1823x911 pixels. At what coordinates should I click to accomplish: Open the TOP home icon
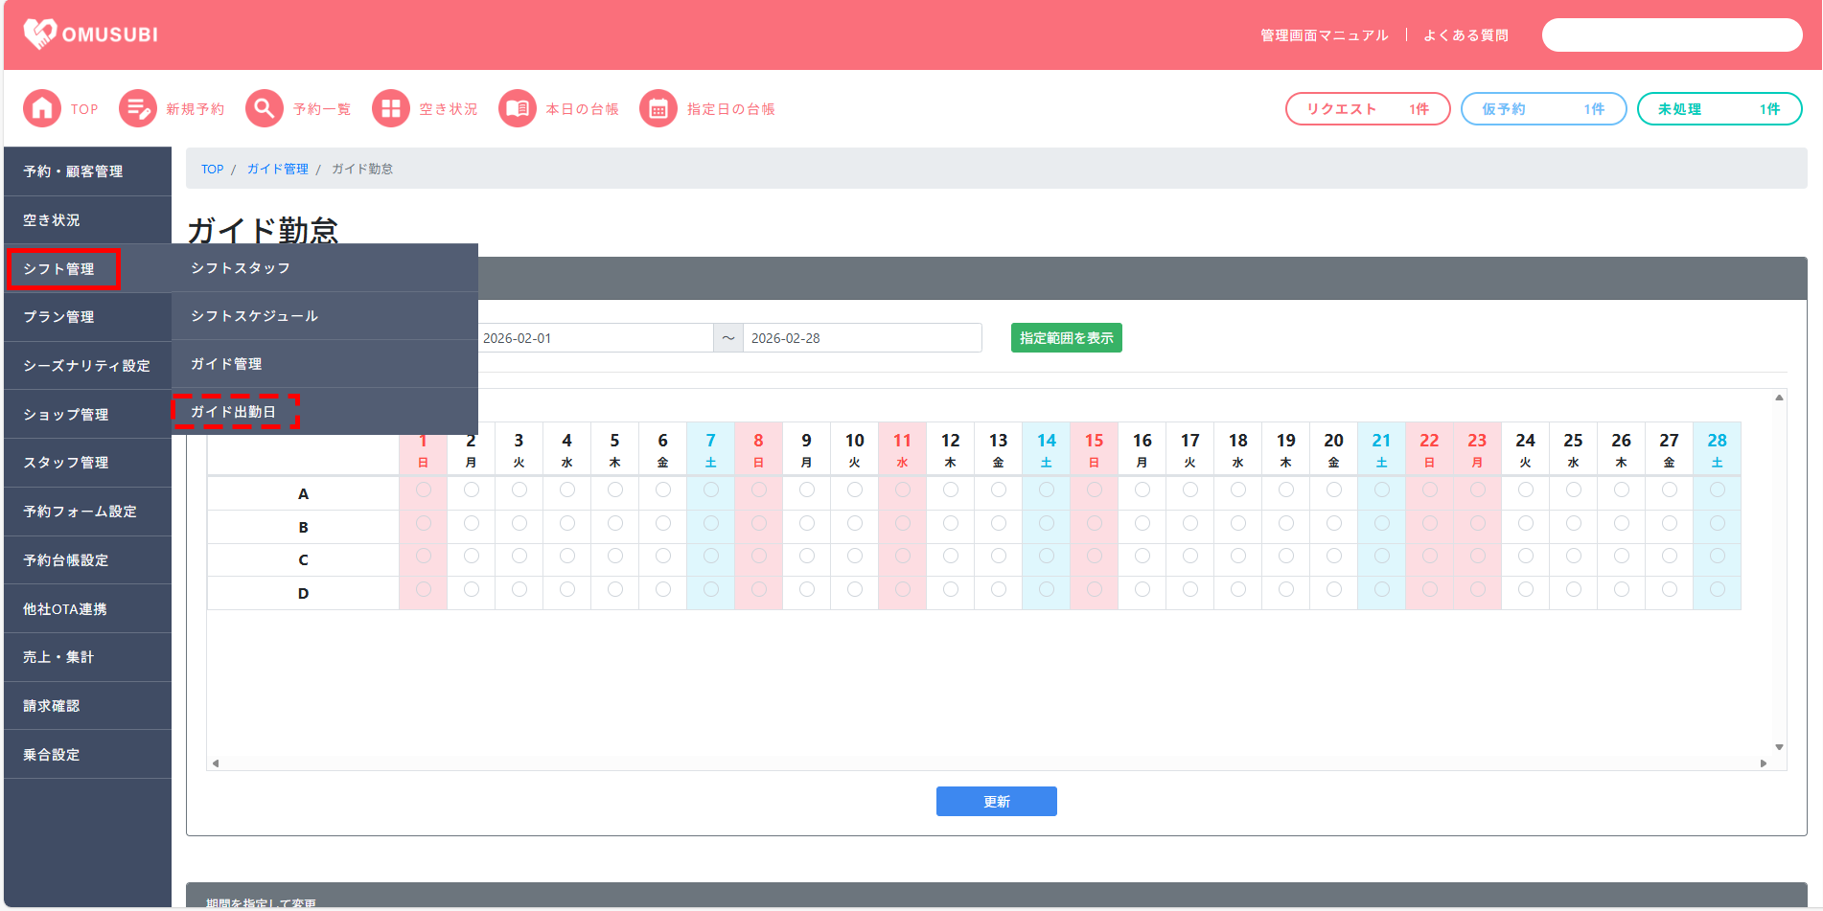click(x=42, y=109)
